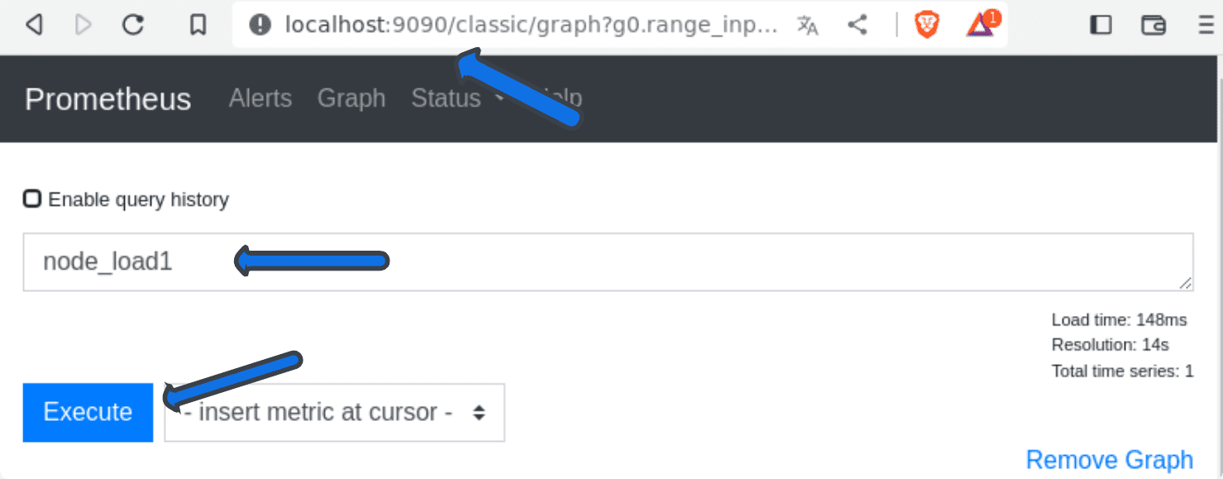This screenshot has width=1223, height=479.
Task: Reload the page with refresh icon
Action: pos(133,26)
